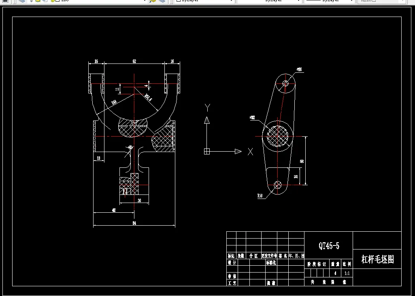Click the 设计 label cell
This screenshot has height=296, width=415.
pos(232,262)
